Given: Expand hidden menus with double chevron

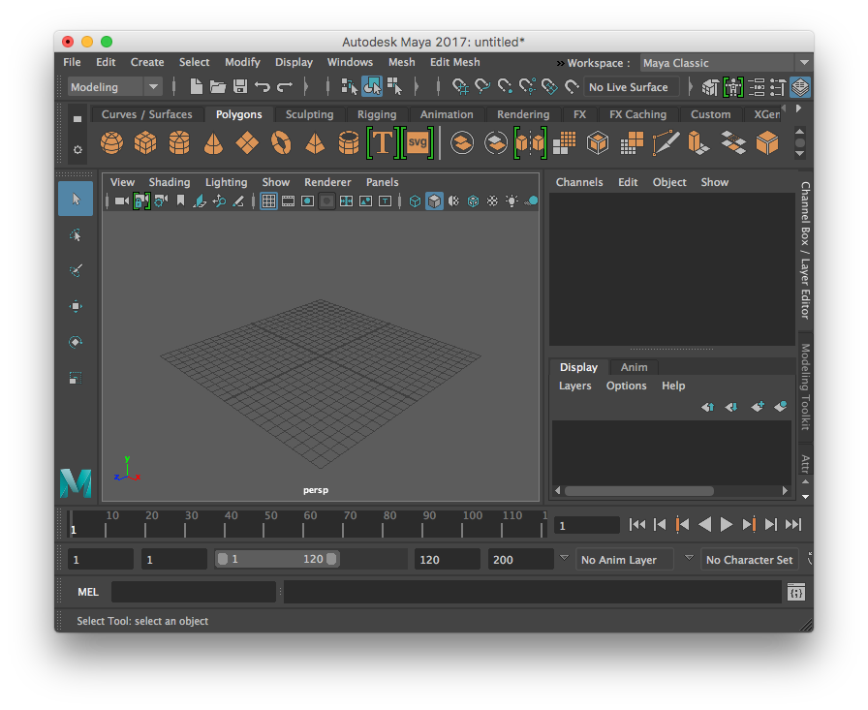Looking at the screenshot, I should click(560, 63).
